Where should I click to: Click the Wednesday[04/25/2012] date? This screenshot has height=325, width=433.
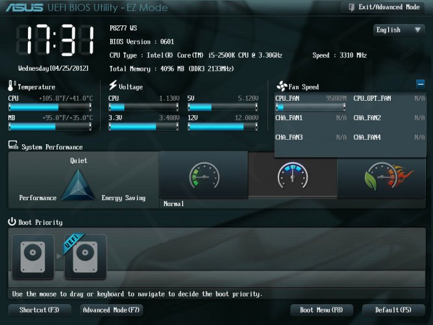coord(54,68)
